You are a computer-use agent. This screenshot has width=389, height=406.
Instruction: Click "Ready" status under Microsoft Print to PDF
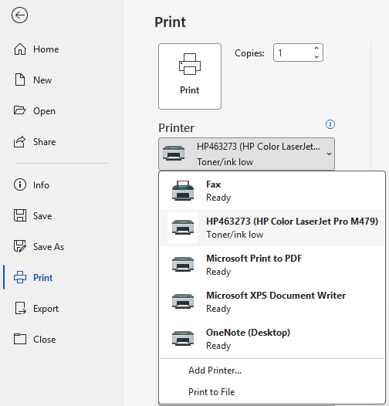tap(218, 272)
